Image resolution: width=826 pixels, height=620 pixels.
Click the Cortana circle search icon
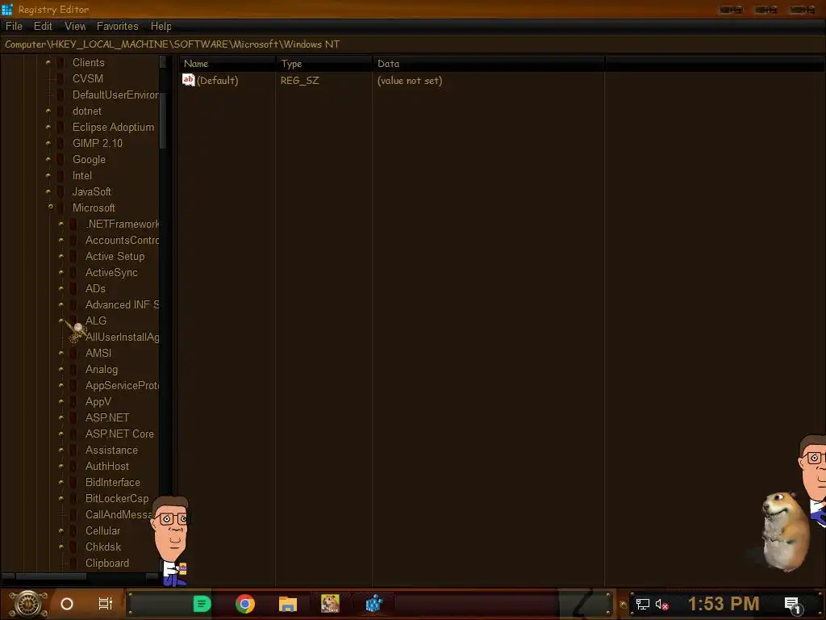click(67, 604)
